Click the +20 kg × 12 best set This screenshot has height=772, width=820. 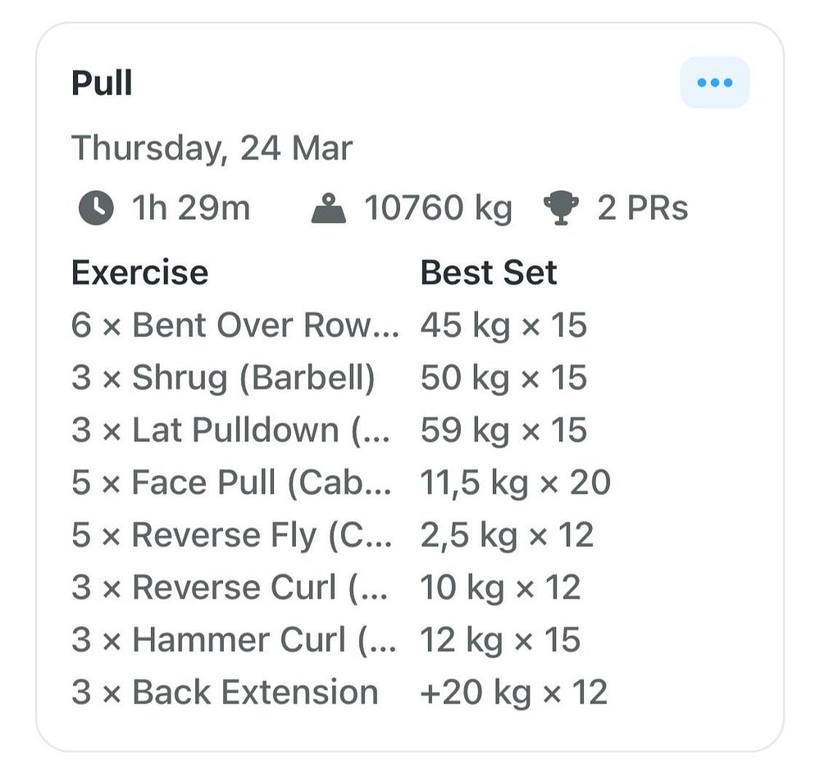tap(514, 693)
